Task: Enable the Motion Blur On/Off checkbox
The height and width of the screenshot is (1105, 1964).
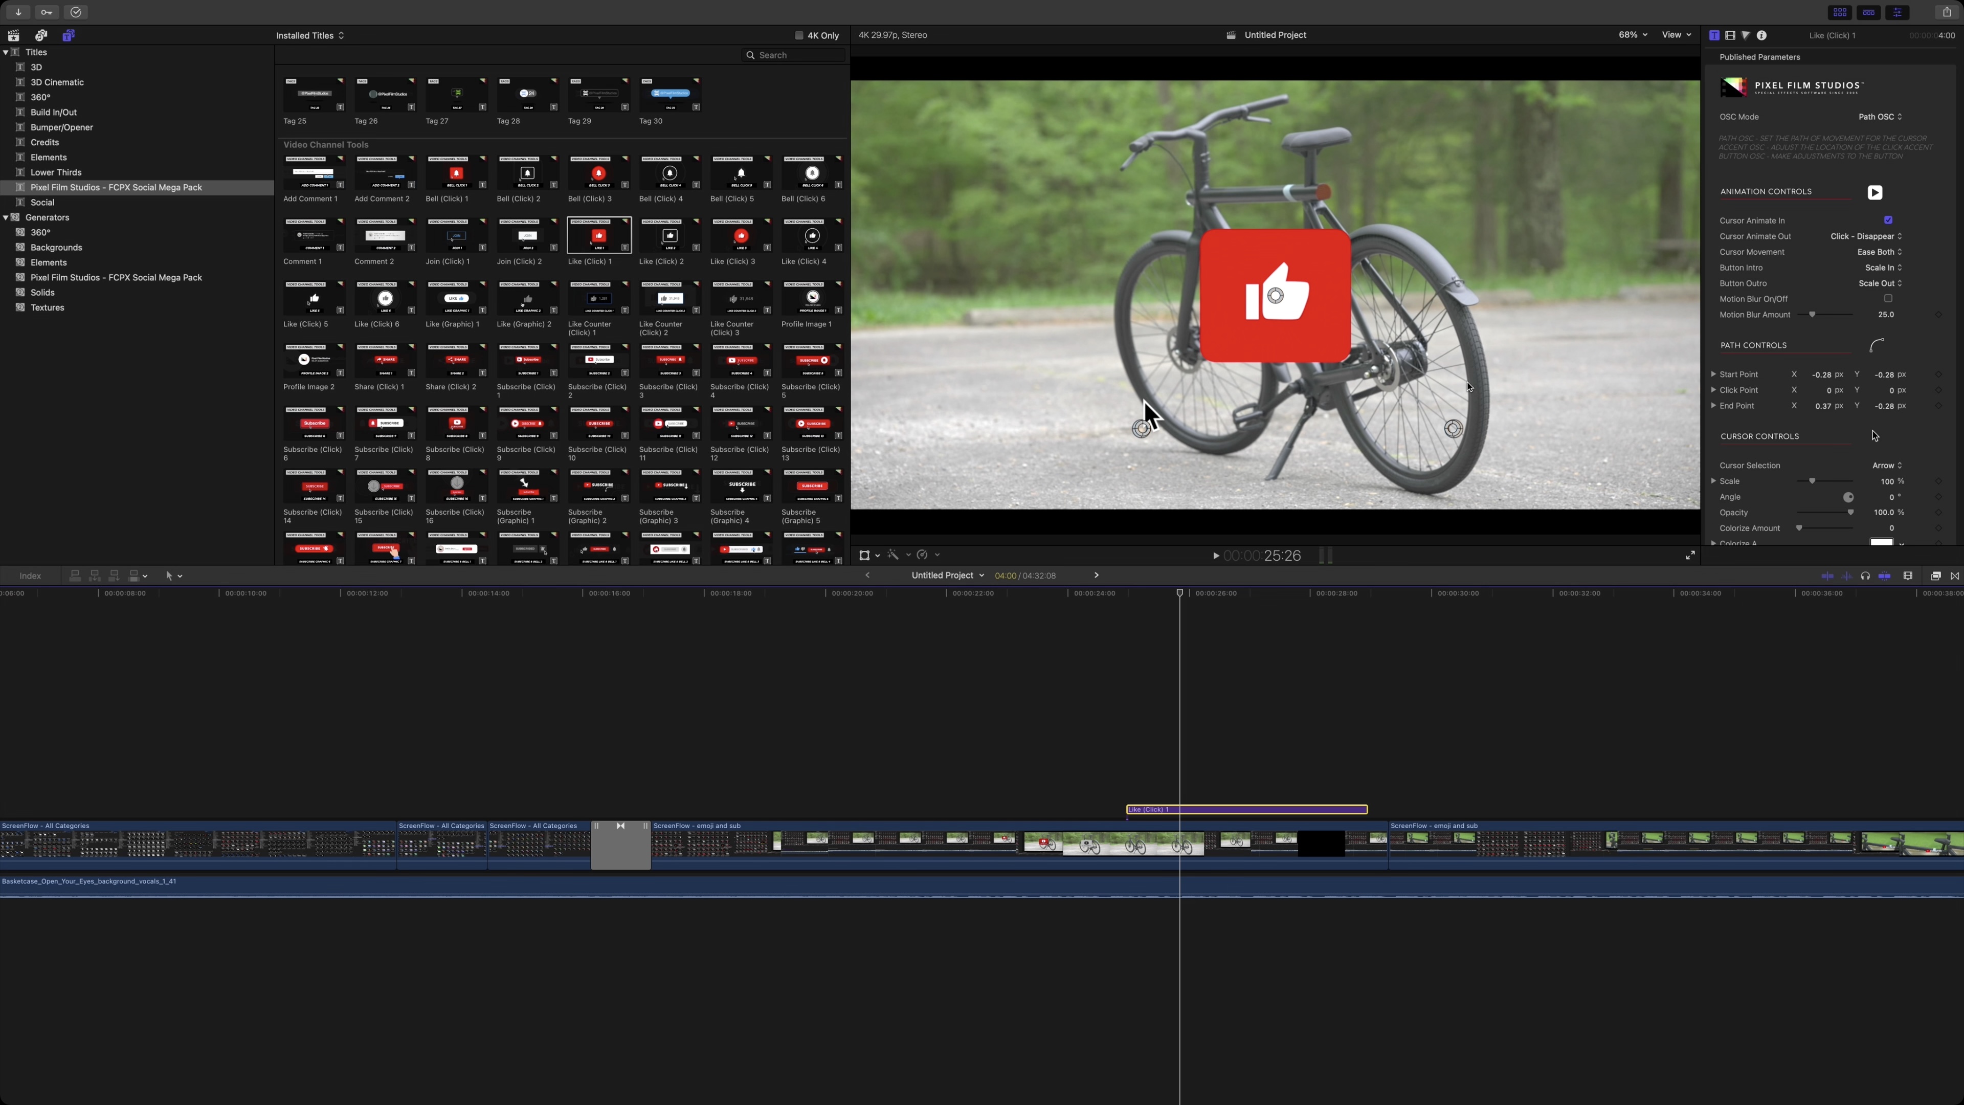Action: click(x=1888, y=299)
